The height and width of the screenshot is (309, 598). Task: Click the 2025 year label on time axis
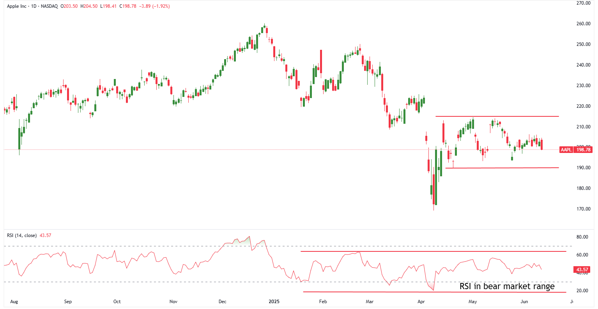(274, 302)
